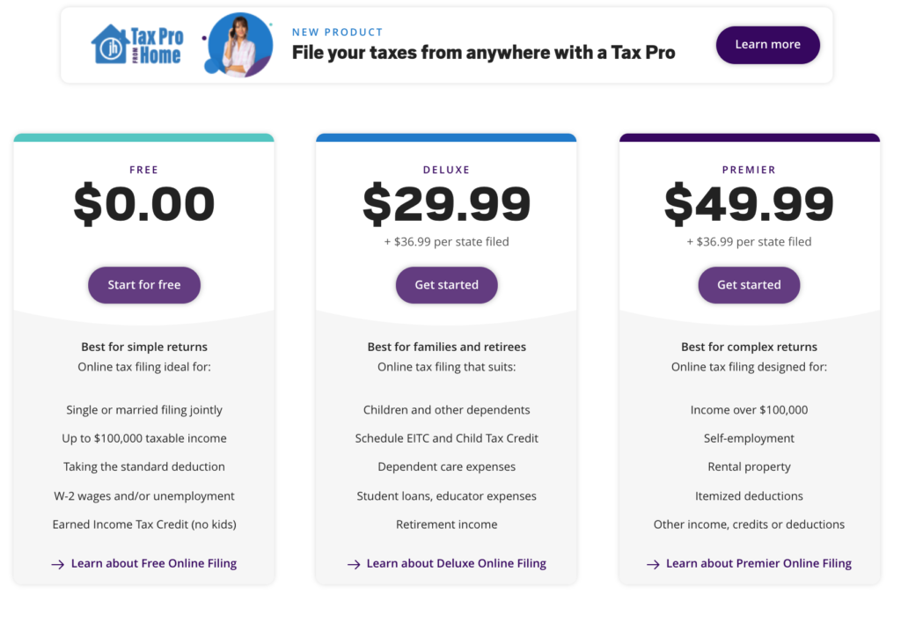This screenshot has width=901, height=623.
Task: Click Get started under the $29.99 plan
Action: click(446, 284)
